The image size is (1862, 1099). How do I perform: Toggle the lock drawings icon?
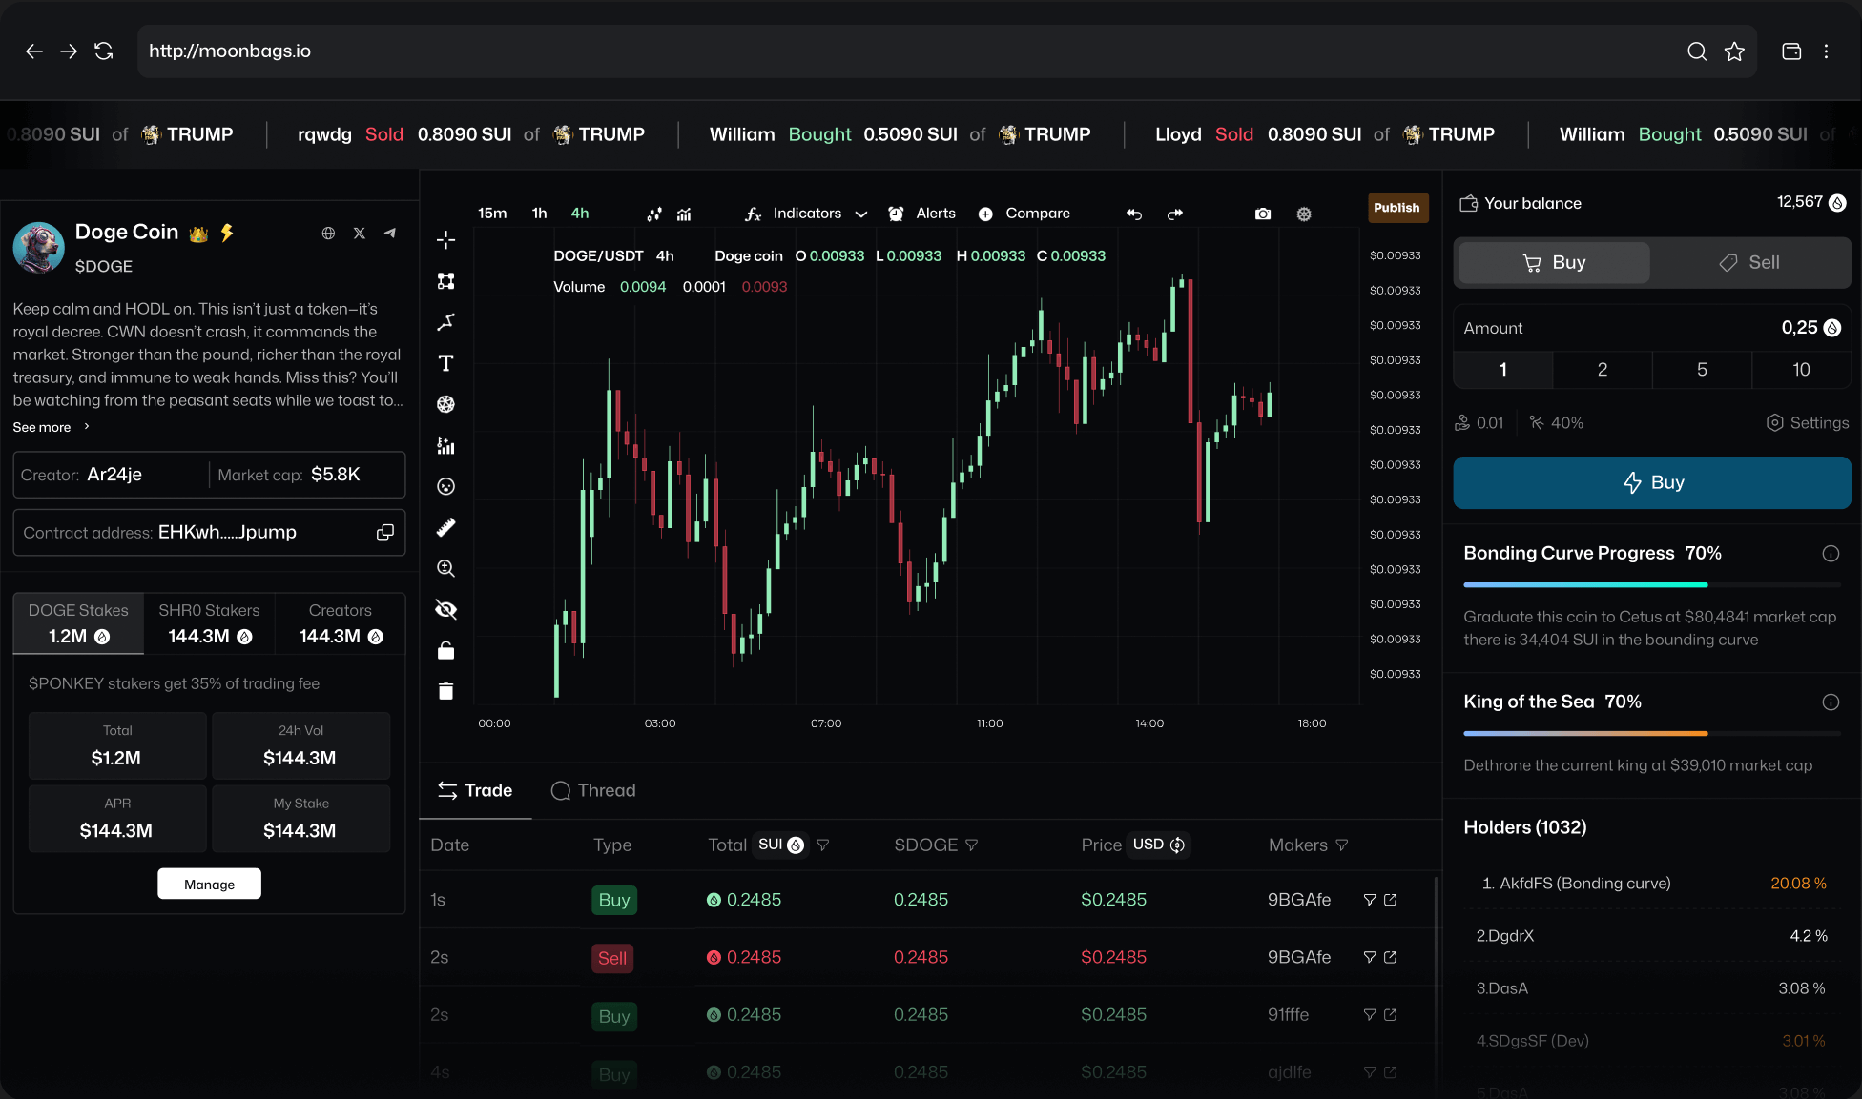445,650
